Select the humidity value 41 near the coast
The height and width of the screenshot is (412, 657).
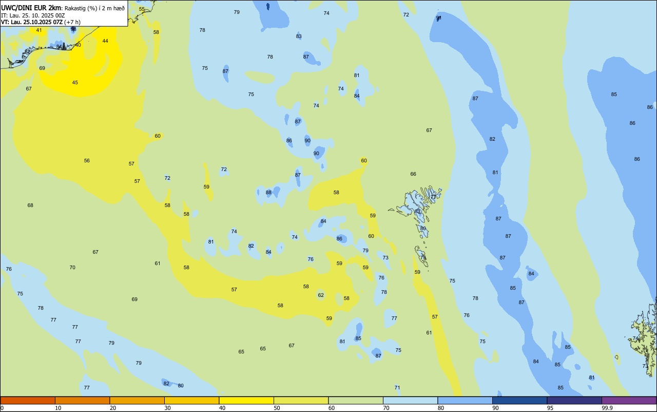(39, 30)
